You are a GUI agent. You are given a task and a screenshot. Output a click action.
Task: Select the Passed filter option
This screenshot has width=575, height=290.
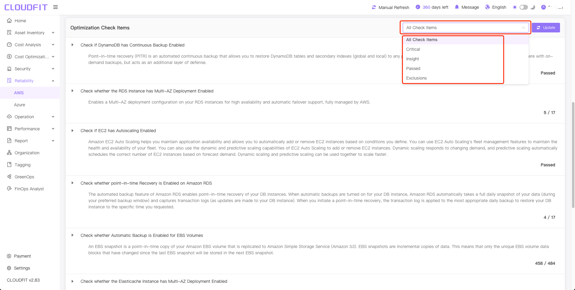pyautogui.click(x=466, y=68)
